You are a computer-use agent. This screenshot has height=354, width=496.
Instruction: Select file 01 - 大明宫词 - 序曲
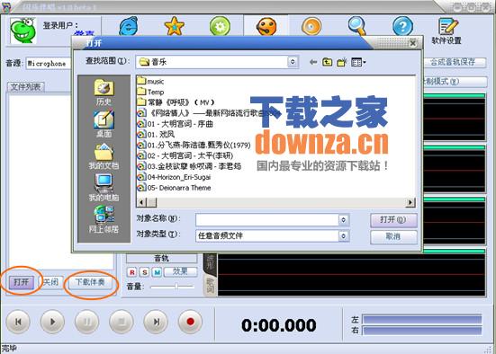[175, 124]
